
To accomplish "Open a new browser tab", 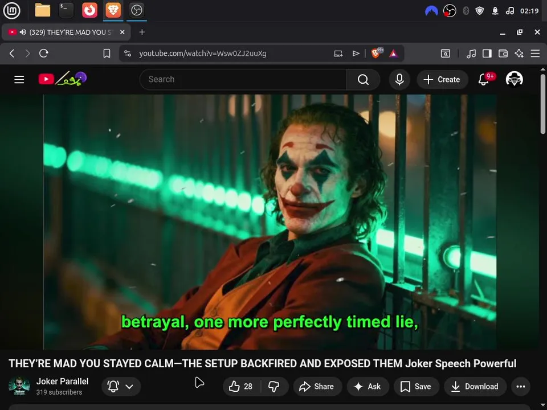I will [142, 32].
